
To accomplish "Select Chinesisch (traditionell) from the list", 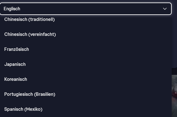I will click(86, 19).
